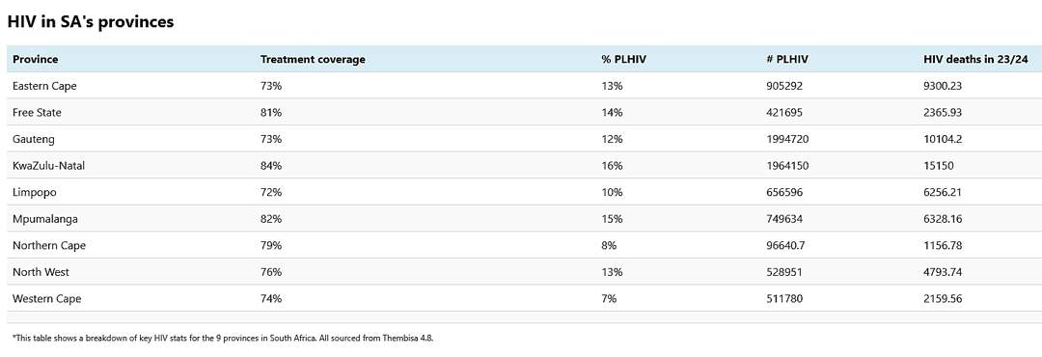Click the 15150 HIV deaths value
This screenshot has width=1042, height=357.
tap(939, 166)
